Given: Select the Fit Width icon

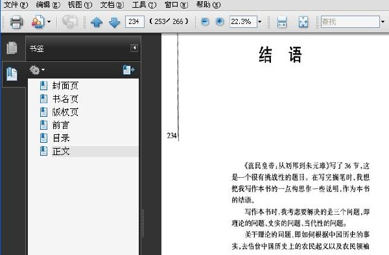Looking at the screenshot, I should (282, 22).
